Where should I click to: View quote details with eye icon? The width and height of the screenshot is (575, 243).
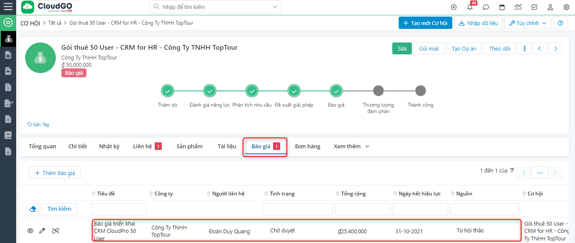point(30,231)
